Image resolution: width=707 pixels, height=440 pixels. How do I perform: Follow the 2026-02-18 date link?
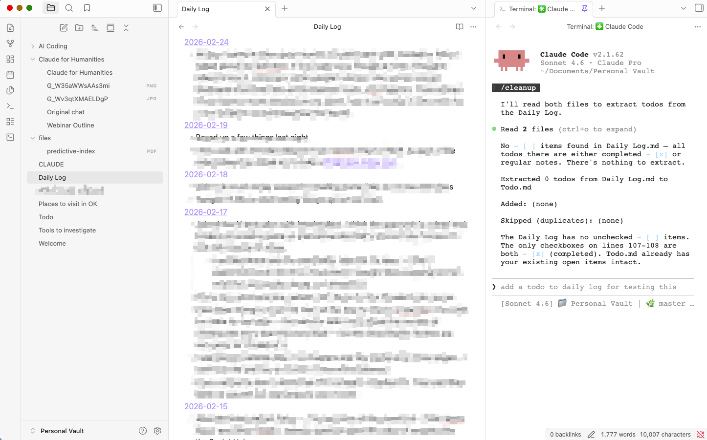[206, 175]
